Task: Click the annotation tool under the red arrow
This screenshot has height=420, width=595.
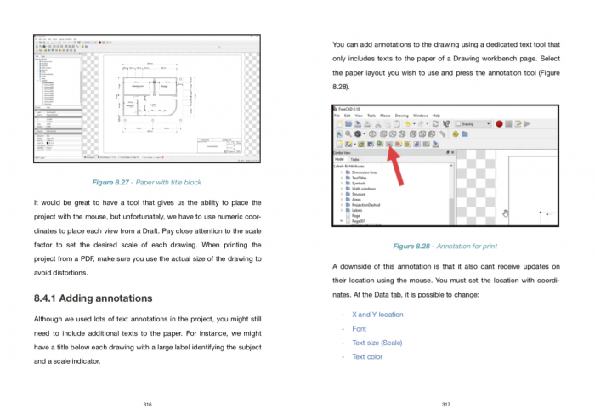Action: coord(389,145)
